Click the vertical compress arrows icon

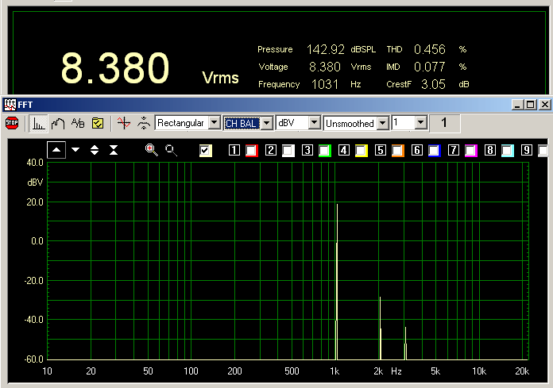pos(114,149)
